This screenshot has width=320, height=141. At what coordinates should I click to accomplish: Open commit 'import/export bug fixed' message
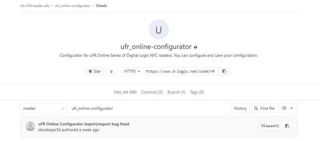click(84, 124)
